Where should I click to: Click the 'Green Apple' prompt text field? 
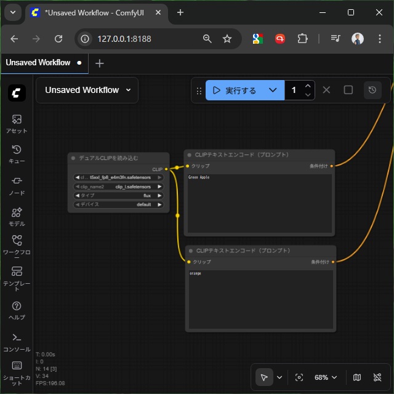click(x=259, y=203)
